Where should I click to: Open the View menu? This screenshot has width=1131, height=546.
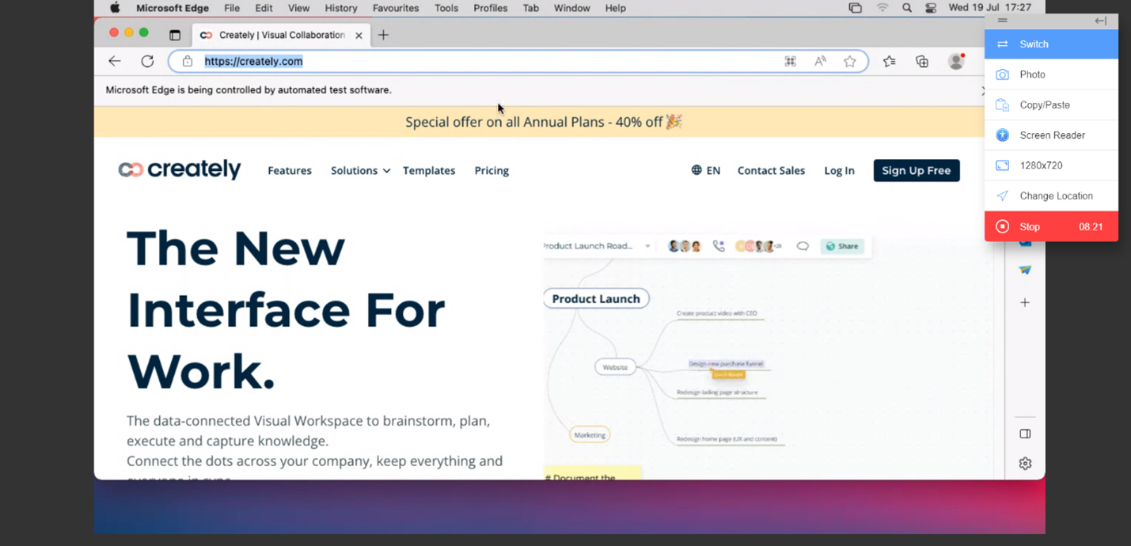tap(298, 8)
